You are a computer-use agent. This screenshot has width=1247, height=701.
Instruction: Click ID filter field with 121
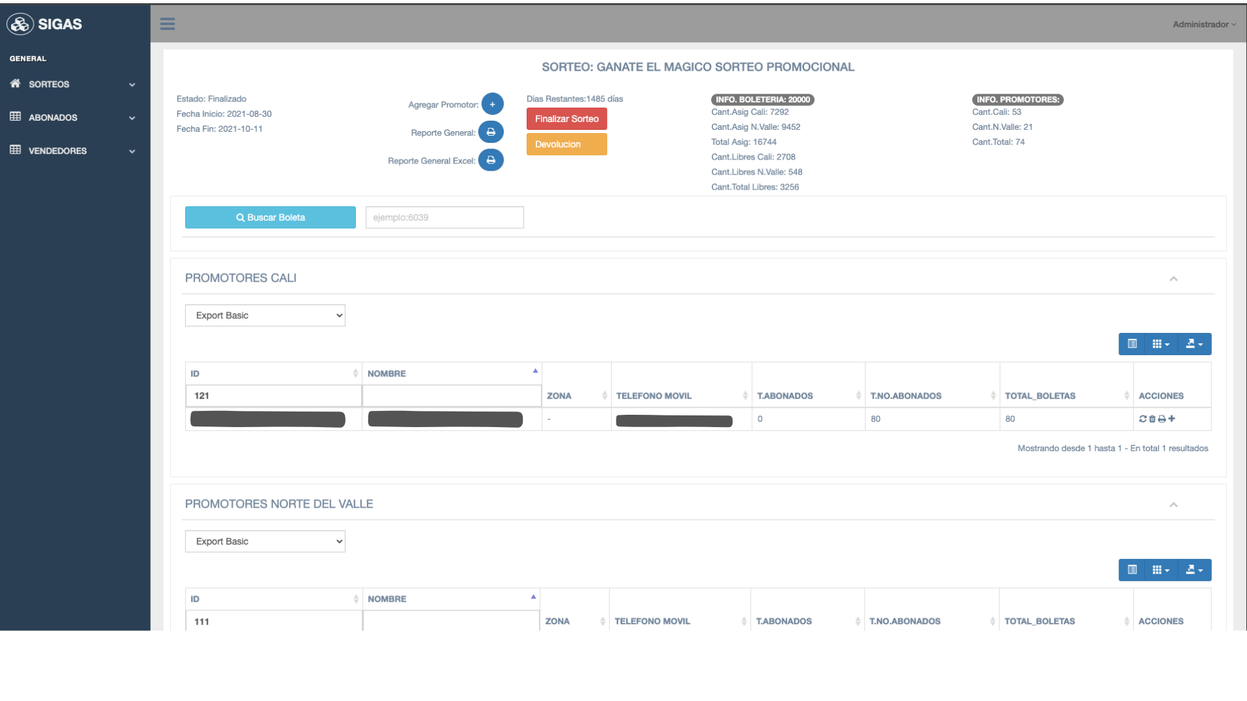(273, 396)
